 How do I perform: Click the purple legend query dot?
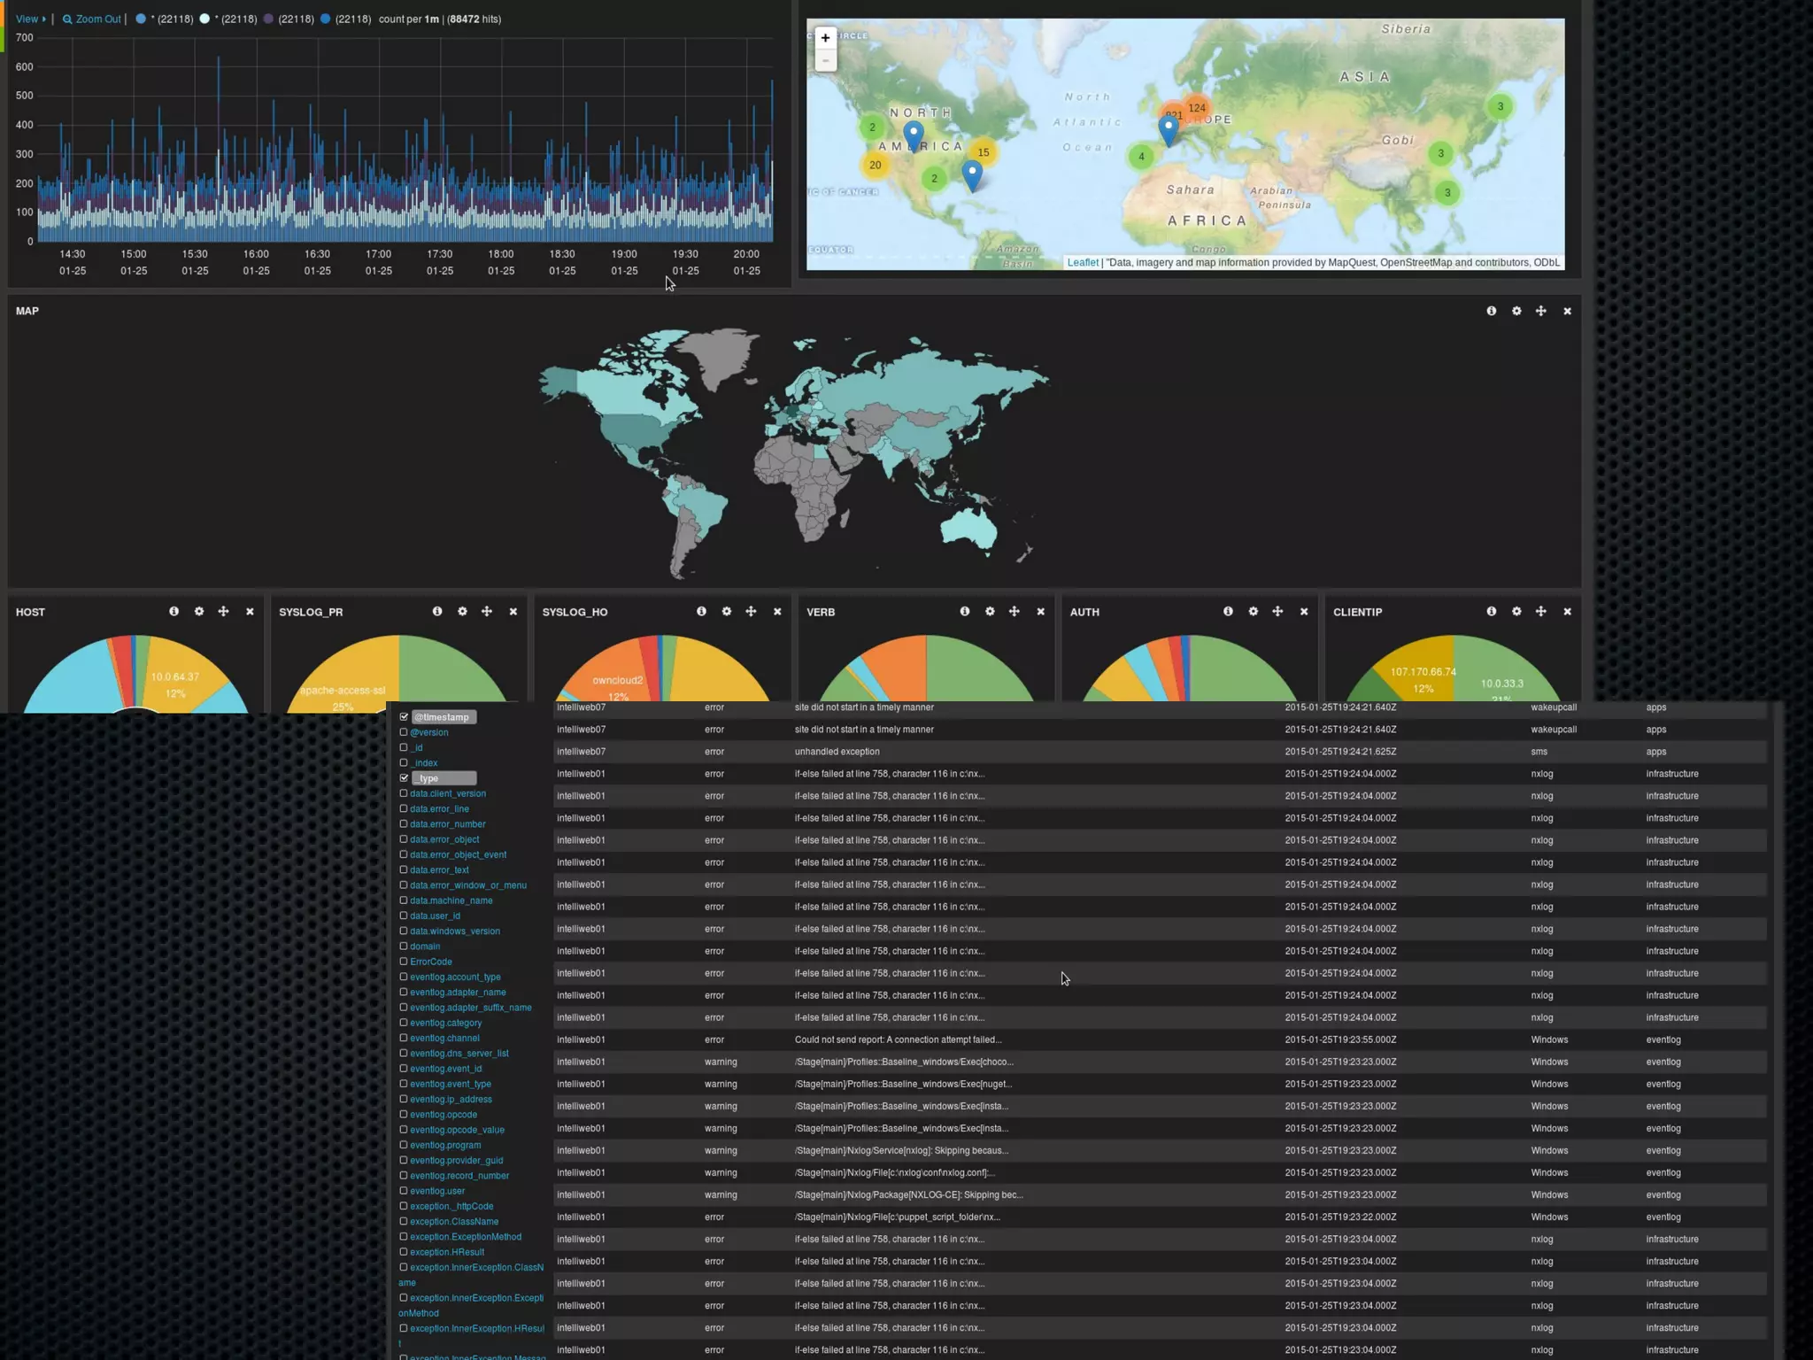tap(268, 19)
